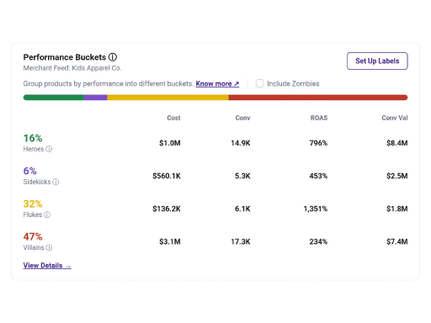The image size is (431, 323).
Task: Click Heroes conv value $8.4M
Action: [x=396, y=143]
